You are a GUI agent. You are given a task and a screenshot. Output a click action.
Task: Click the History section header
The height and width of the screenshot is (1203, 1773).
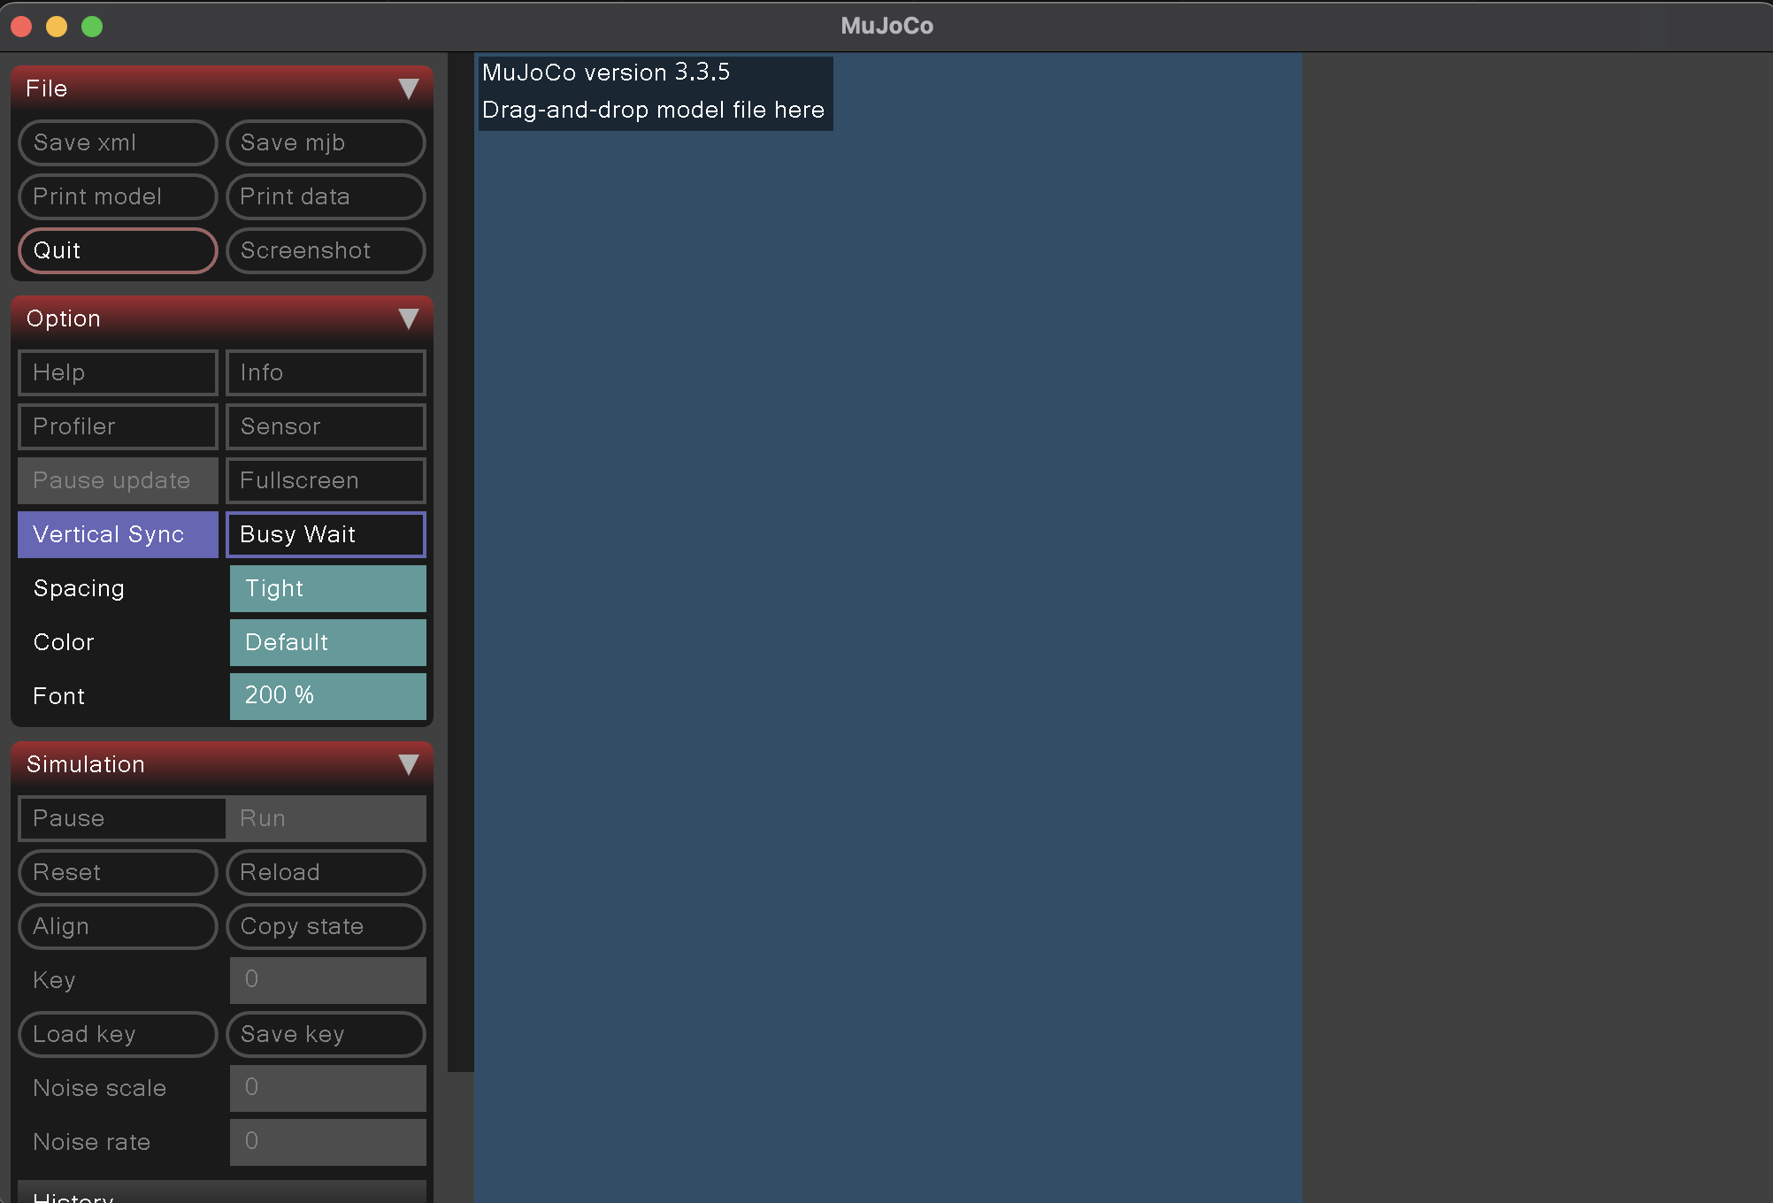(x=222, y=1192)
